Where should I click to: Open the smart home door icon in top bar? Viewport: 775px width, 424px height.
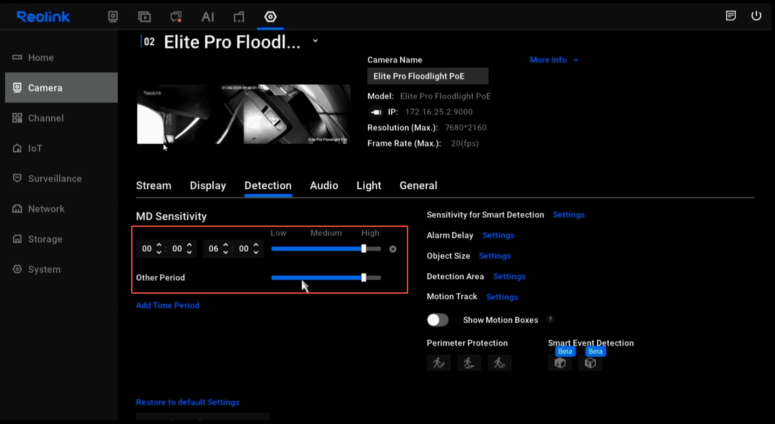click(239, 17)
